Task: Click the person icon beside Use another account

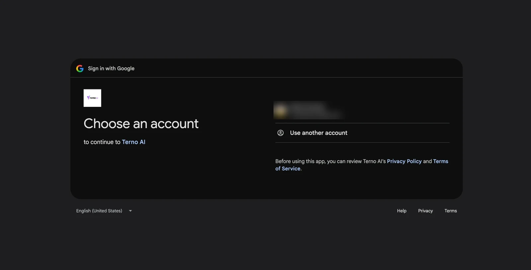Action: (280, 133)
